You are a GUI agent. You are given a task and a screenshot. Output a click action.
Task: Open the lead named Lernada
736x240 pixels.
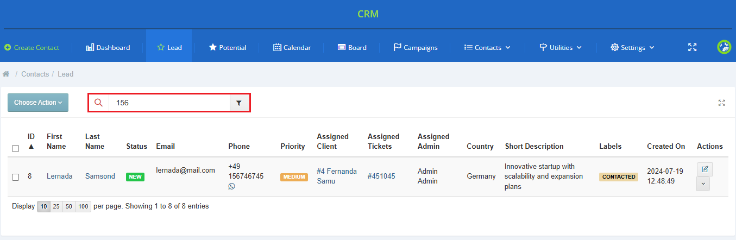click(x=60, y=176)
